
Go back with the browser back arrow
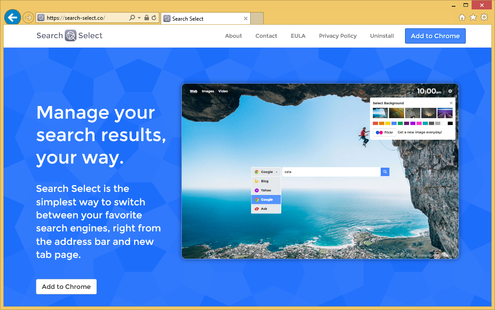[x=13, y=18]
